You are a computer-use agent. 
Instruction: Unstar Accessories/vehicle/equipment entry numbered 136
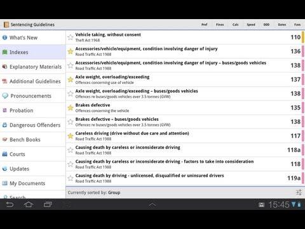click(71, 52)
